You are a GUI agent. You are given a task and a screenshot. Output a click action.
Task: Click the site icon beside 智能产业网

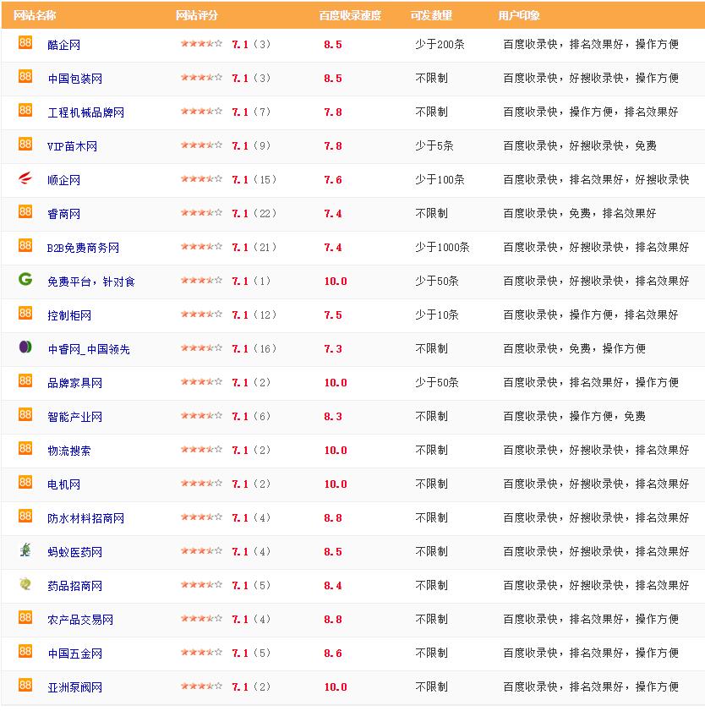point(25,414)
